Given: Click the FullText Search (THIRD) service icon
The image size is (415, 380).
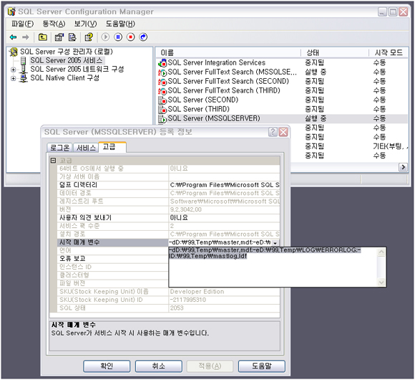Looking at the screenshot, I should click(x=162, y=91).
